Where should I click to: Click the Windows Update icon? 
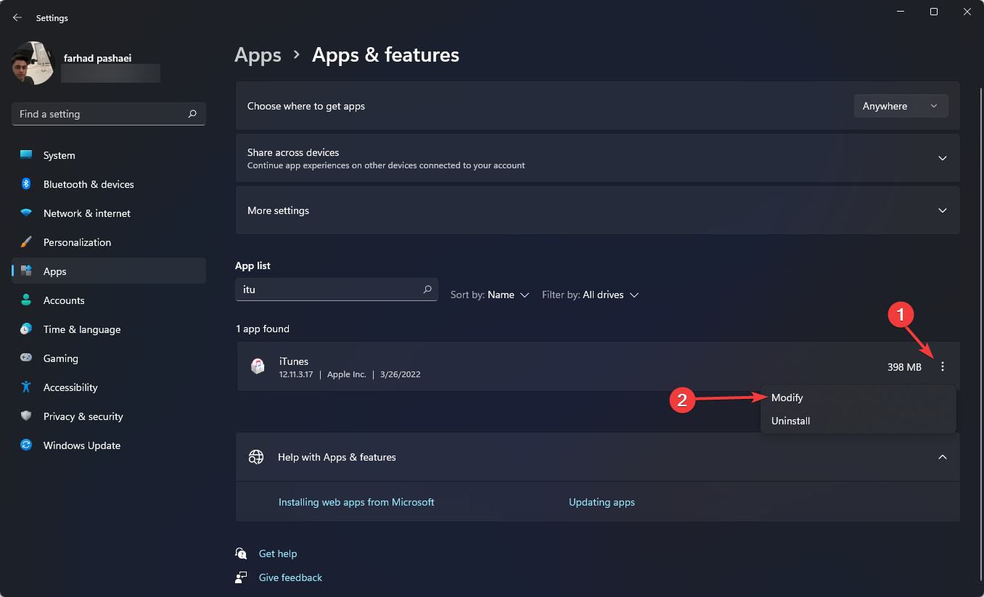pos(26,445)
